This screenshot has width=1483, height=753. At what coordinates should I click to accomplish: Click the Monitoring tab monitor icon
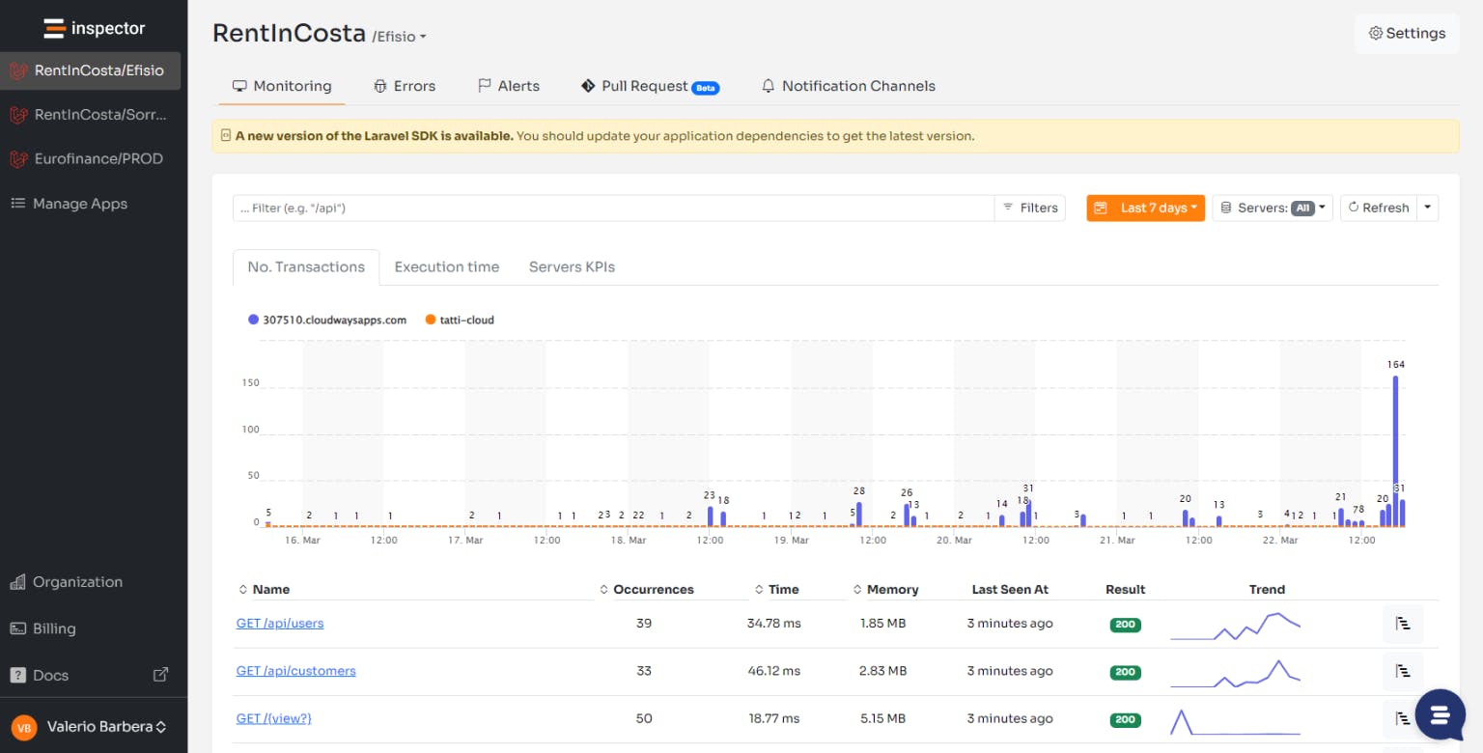239,86
